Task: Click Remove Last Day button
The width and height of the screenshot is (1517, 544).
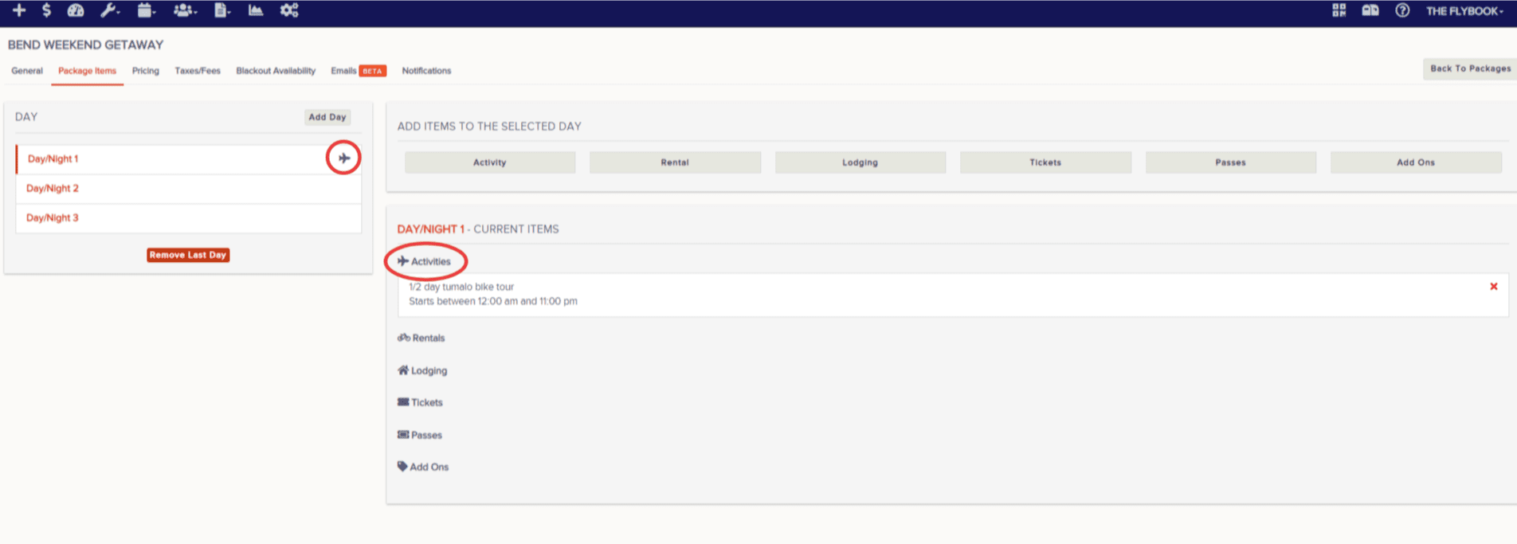Action: coord(188,255)
